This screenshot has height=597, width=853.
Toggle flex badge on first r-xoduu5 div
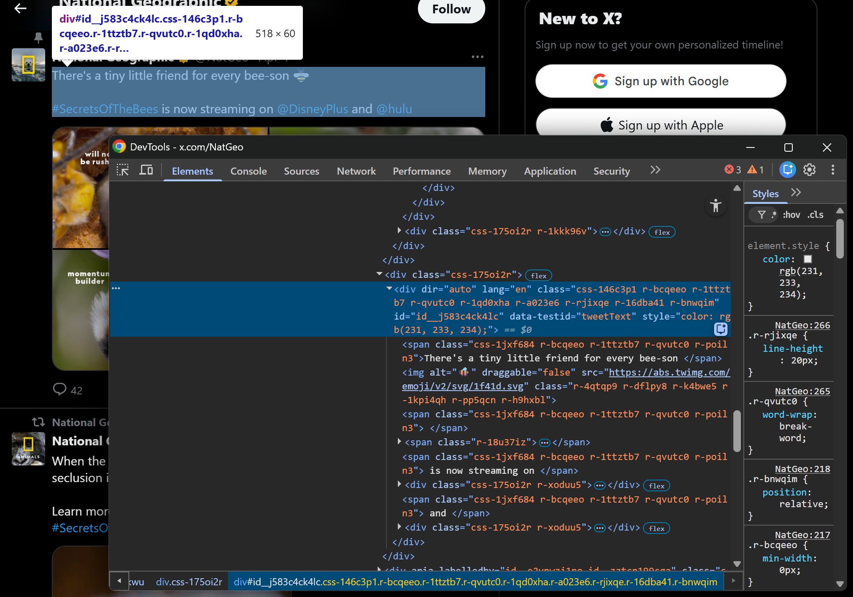click(x=656, y=485)
